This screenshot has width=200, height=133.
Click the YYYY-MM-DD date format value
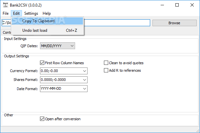coord(51,88)
